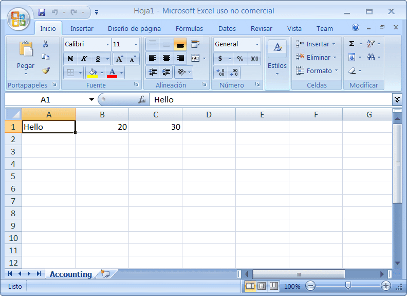Open fill color dropdown arrow
Screen dimensions: 407x296
click(x=102, y=73)
